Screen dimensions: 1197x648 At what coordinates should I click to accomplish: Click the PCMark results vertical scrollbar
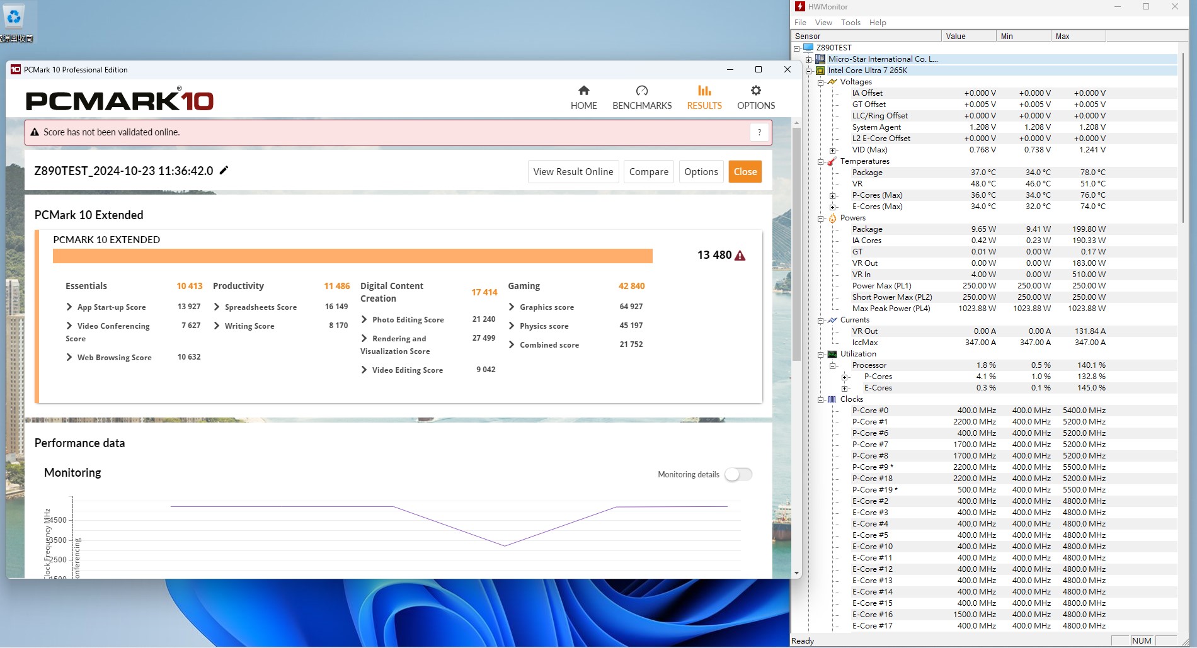pyautogui.click(x=796, y=252)
